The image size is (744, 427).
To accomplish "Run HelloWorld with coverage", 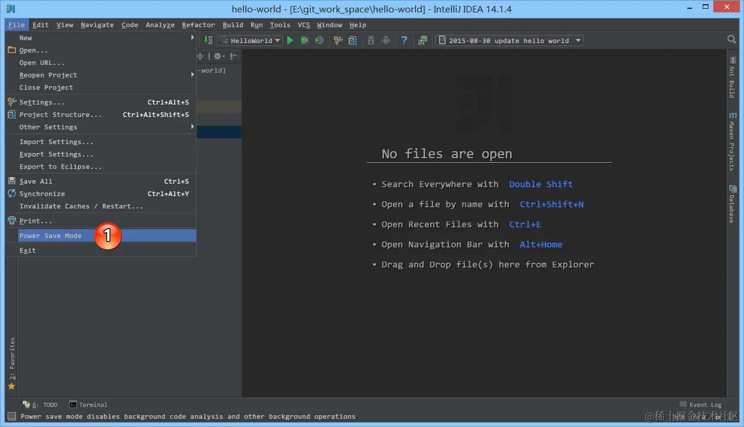I will (321, 40).
